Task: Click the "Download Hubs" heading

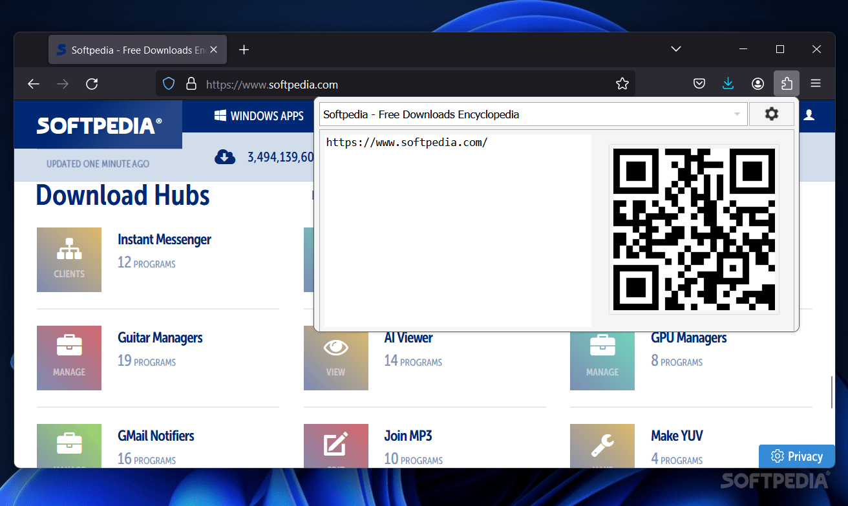Action: pyautogui.click(x=123, y=195)
